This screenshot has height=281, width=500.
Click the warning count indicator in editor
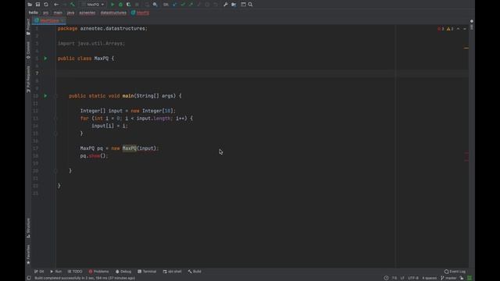[450, 29]
